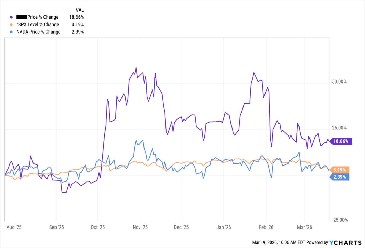The height and width of the screenshot is (248, 365).
Task: Toggle the ^SPX Level % Change series label
Action: (38, 25)
